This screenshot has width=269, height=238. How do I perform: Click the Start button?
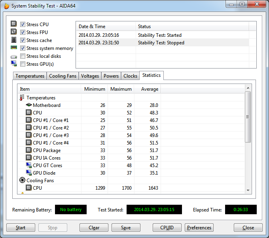coord(21,228)
